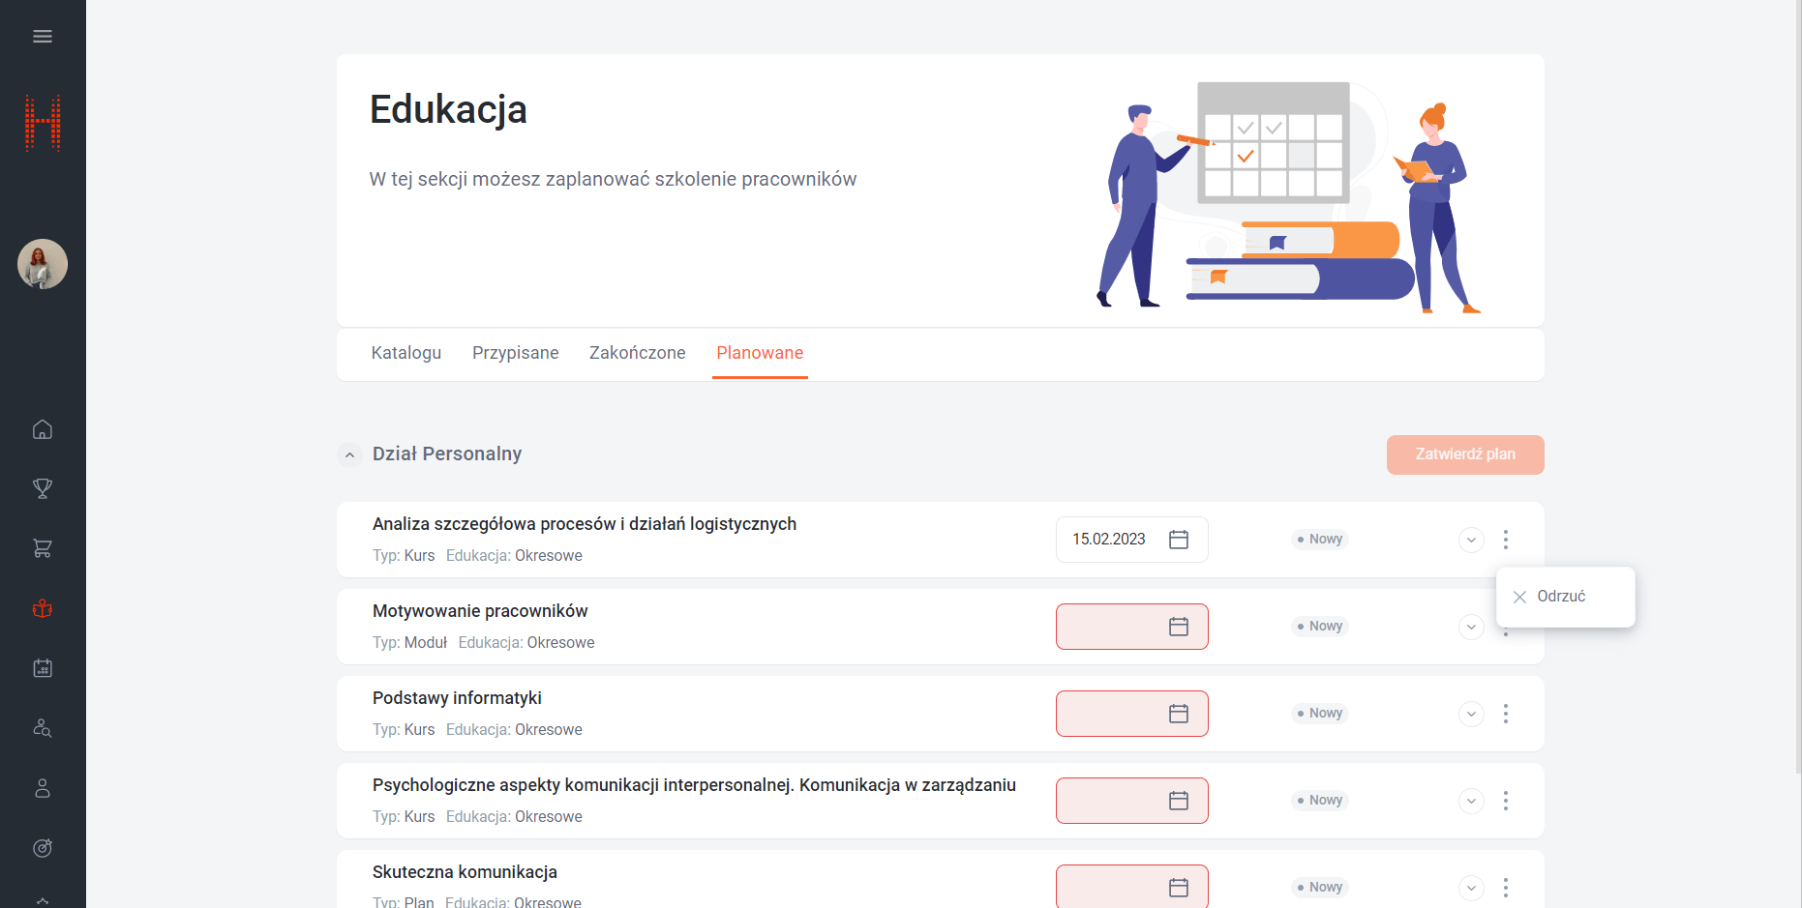Click the sidebar calendar icon
This screenshot has width=1802, height=908.
pyautogui.click(x=43, y=668)
